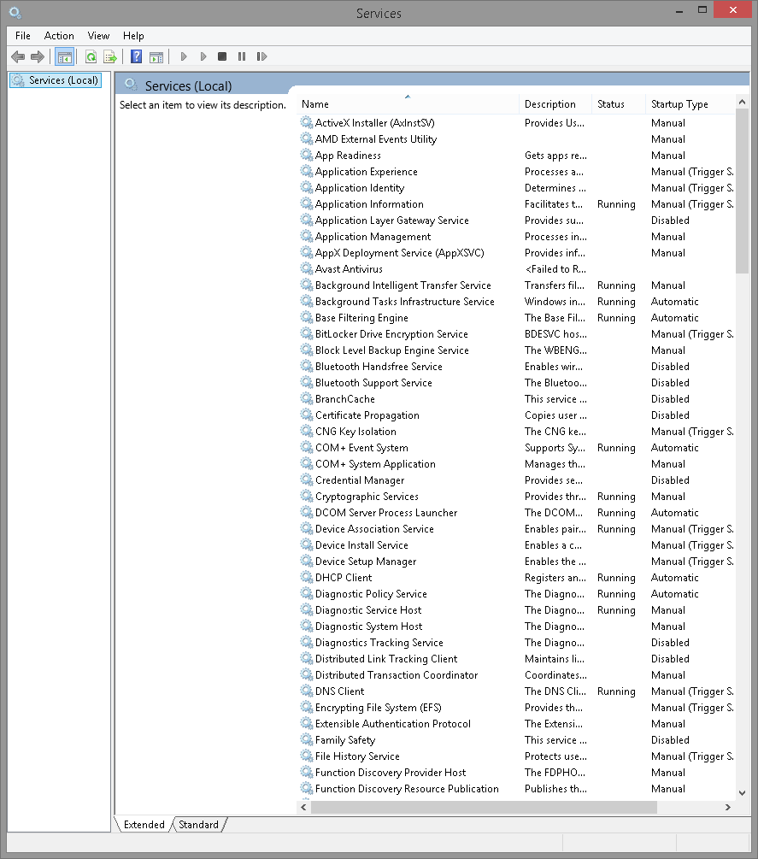Click gear icon beside DNS Client
Image resolution: width=758 pixels, height=859 pixels.
307,691
